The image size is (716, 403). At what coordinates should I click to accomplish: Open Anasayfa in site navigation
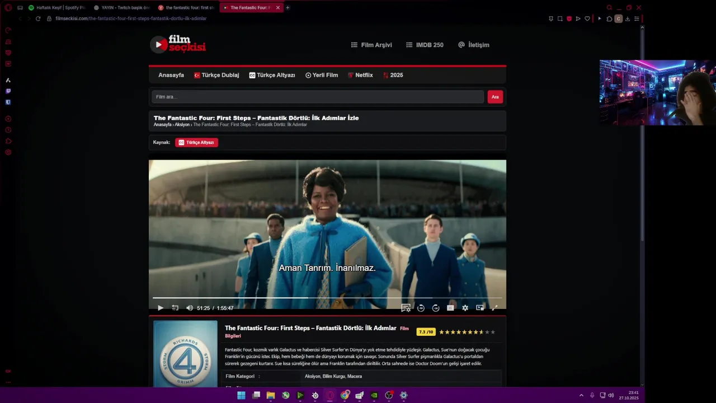pos(171,75)
